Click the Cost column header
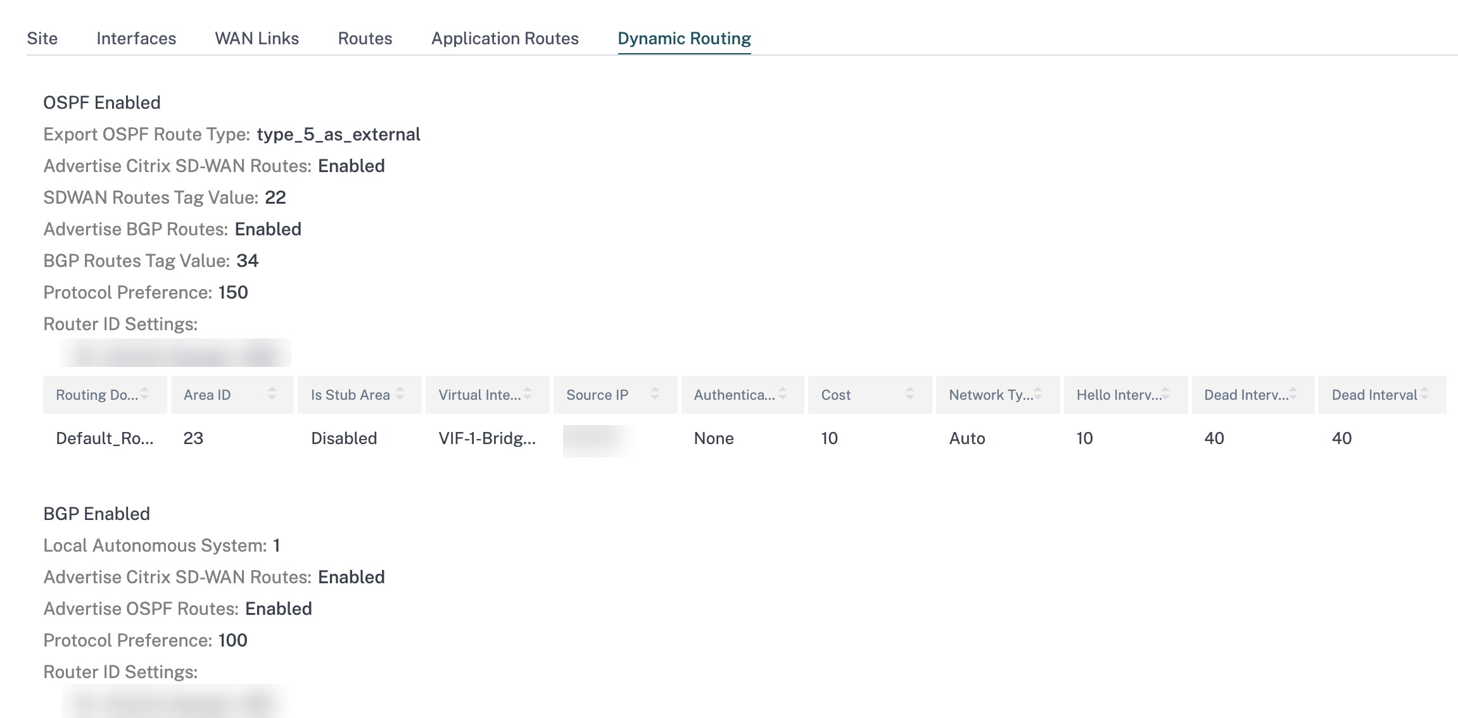The image size is (1458, 718). (870, 395)
